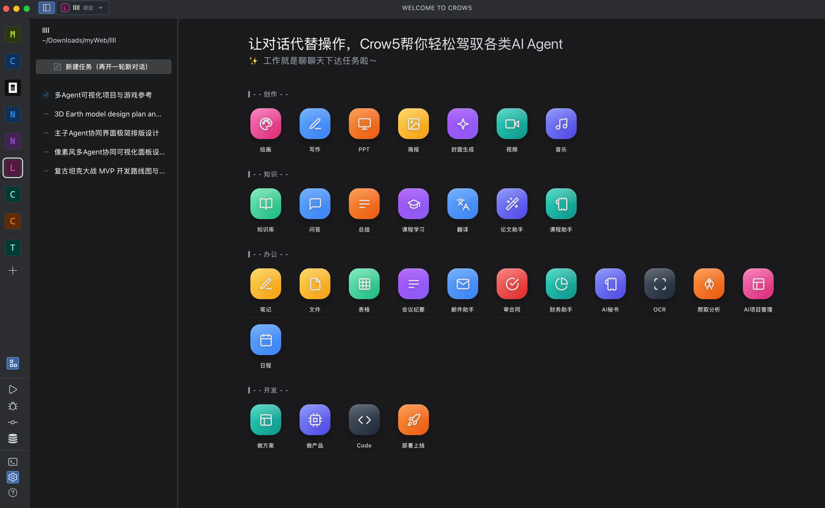
Task: Open the 做产品 product agent
Action: (315, 420)
